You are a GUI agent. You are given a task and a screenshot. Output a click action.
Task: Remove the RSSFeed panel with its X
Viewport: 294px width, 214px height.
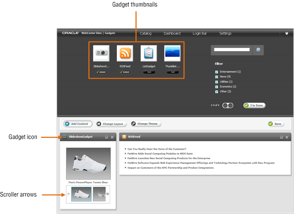pos(287,137)
